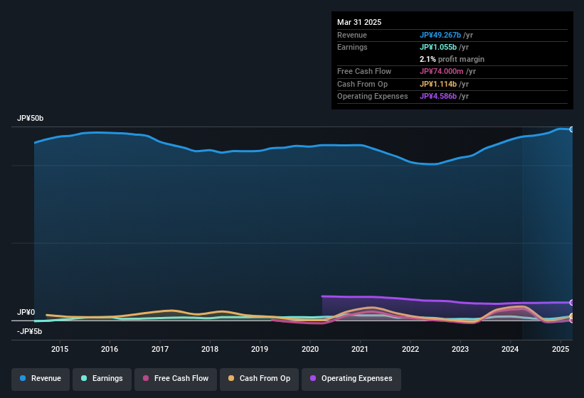The width and height of the screenshot is (584, 398).
Task: Click the 2.1% profit margin text
Action: [452, 59]
